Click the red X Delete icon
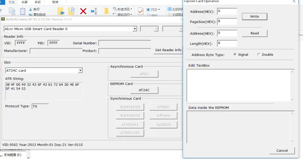This screenshot has width=303, height=159. [x=83, y=11]
